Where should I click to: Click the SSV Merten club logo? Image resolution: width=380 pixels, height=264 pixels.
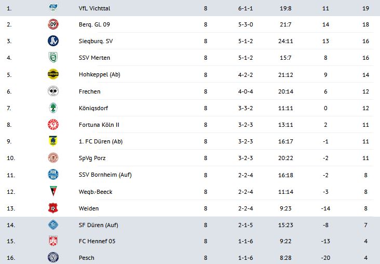53,58
